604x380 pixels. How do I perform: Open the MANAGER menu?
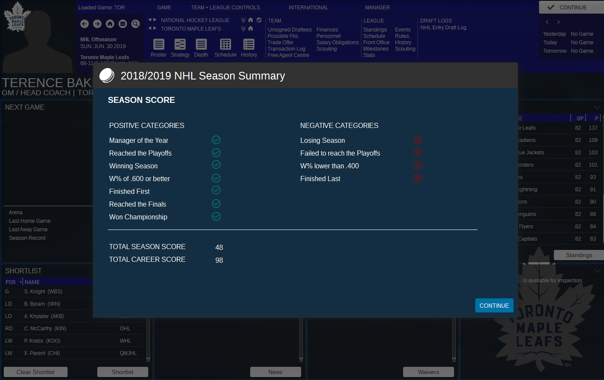[378, 8]
